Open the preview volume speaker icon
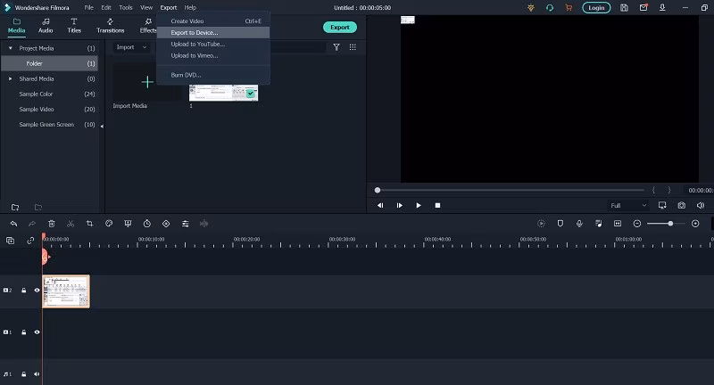 [x=701, y=206]
